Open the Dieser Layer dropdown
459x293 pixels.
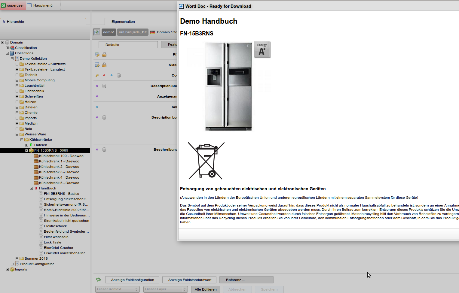click(x=166, y=289)
